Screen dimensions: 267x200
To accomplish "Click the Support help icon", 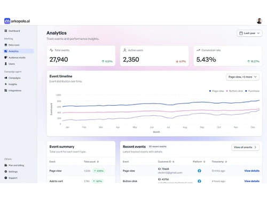I will [x=6, y=178].
